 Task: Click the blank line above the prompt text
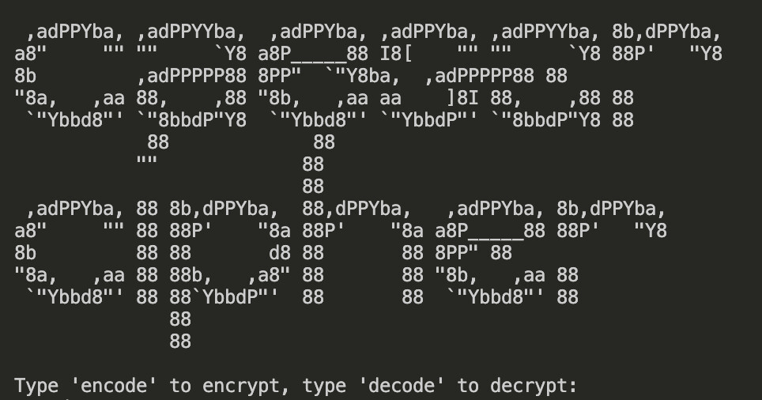(x=381, y=364)
